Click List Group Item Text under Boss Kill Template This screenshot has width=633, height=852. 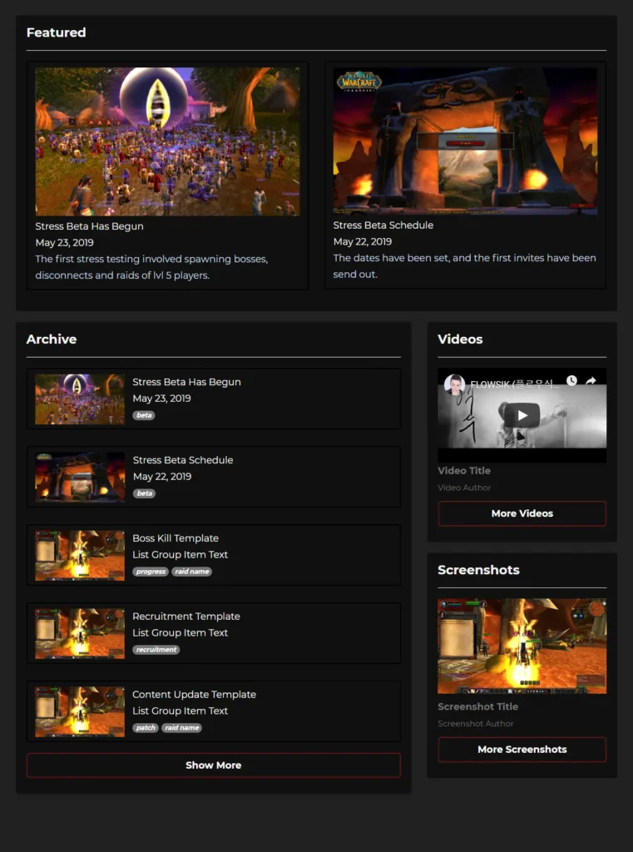click(180, 555)
